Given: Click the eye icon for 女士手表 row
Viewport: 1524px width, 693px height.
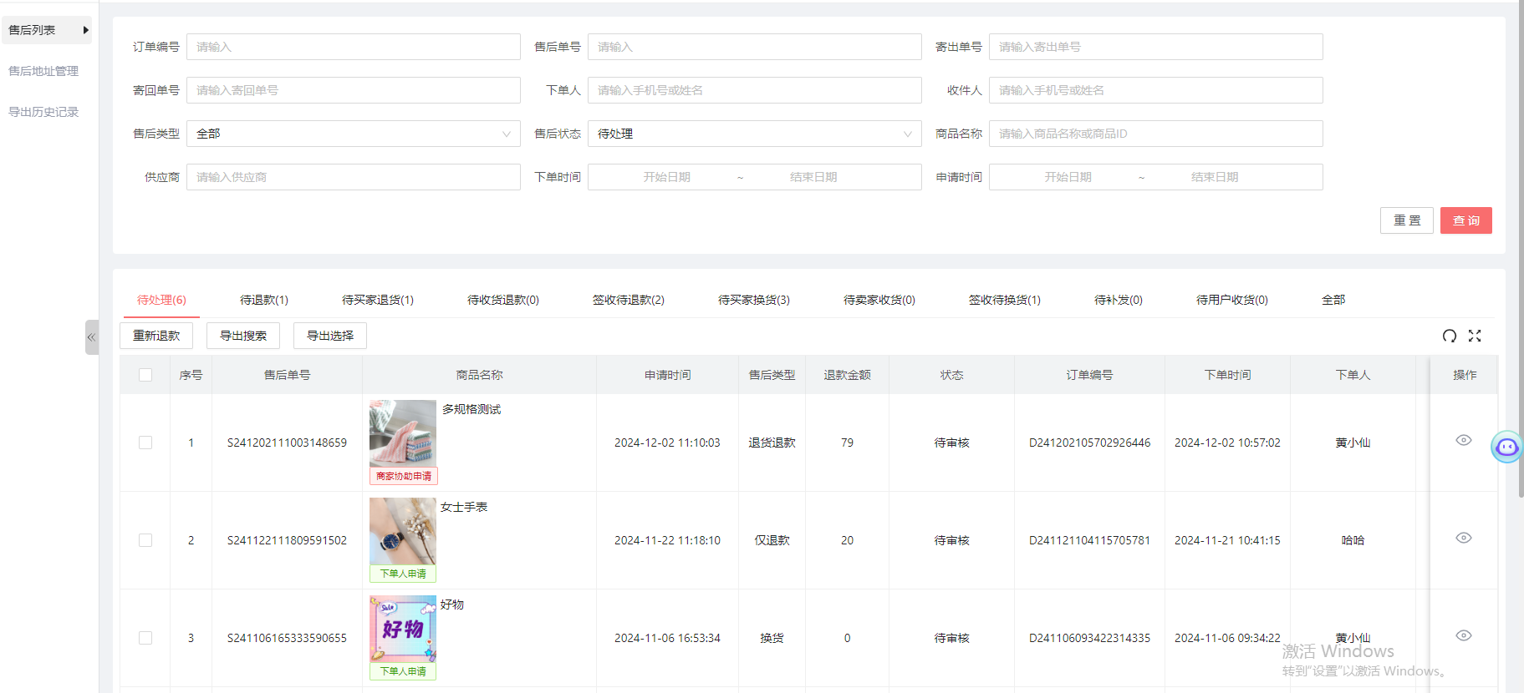Looking at the screenshot, I should click(x=1463, y=538).
